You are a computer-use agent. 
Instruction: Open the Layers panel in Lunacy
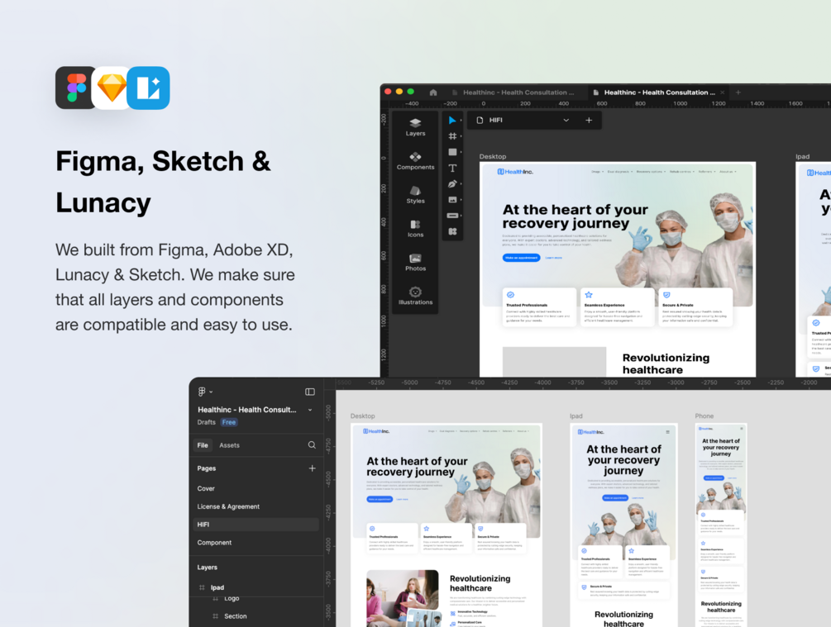pos(415,127)
